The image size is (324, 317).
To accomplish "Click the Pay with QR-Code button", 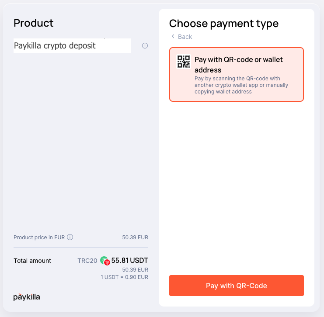I will click(237, 286).
